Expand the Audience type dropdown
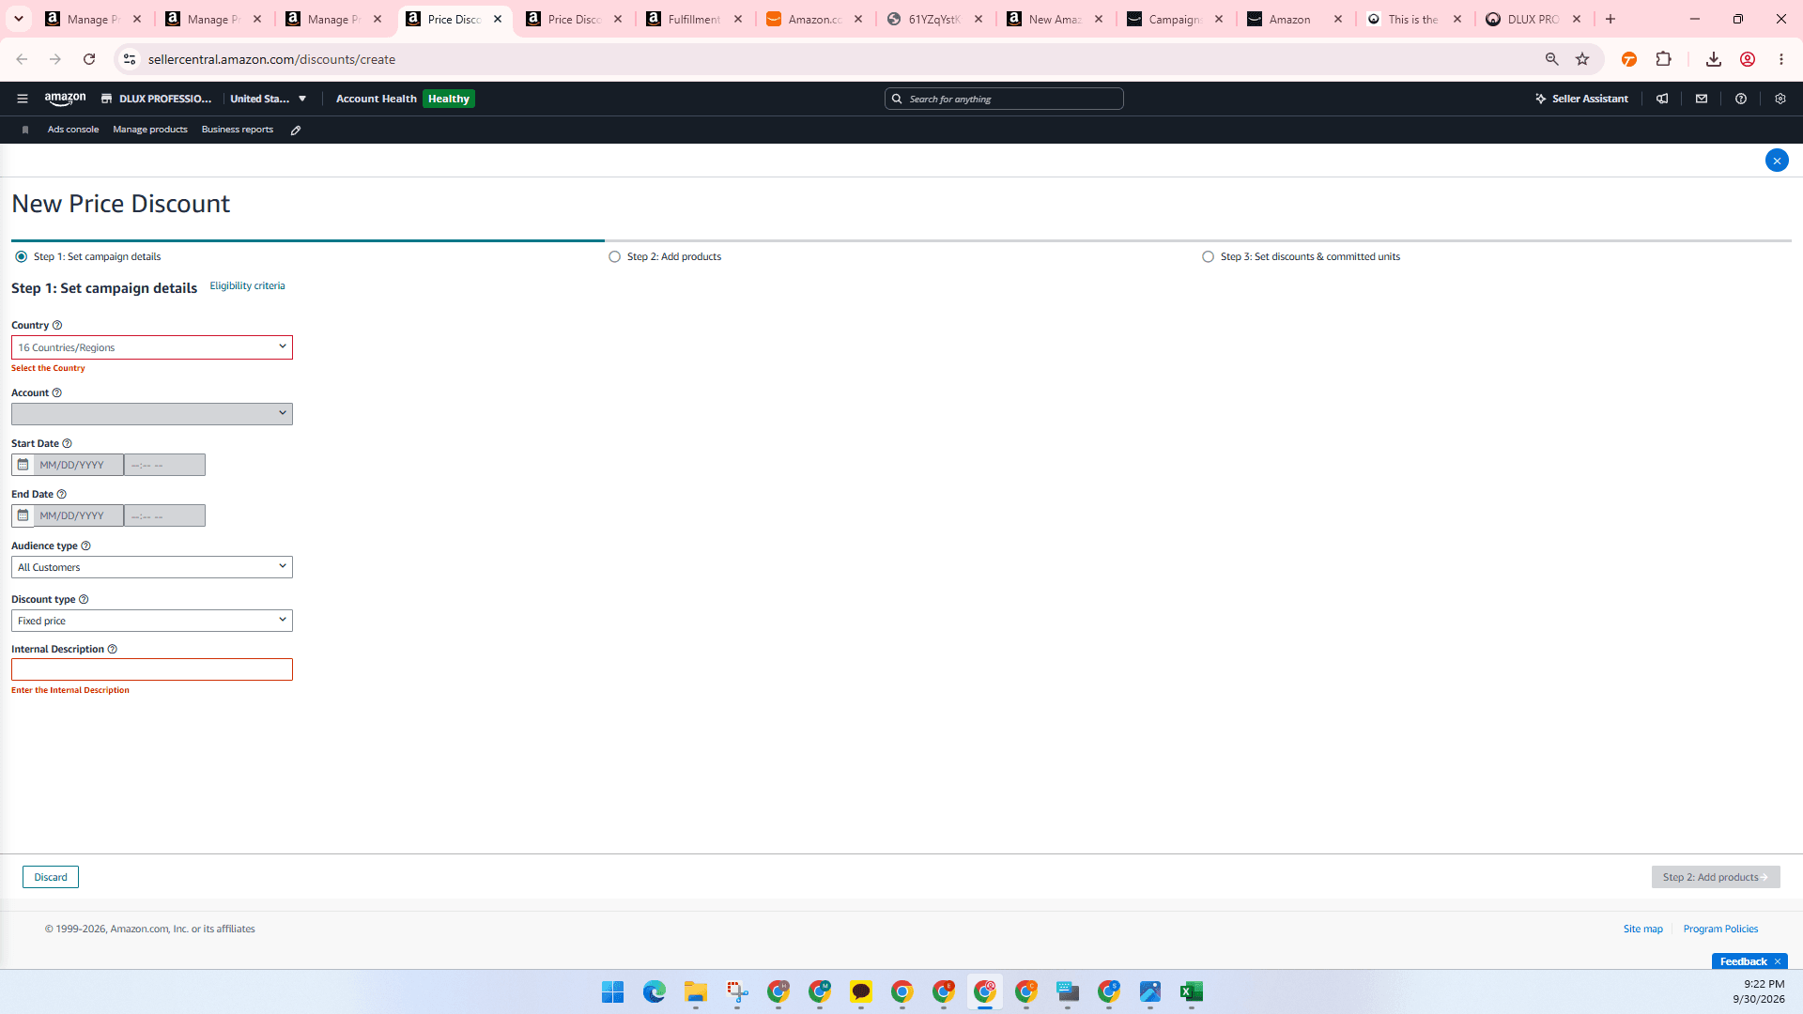 [152, 567]
